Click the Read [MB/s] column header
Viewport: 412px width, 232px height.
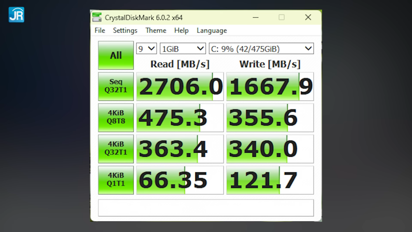pos(180,64)
